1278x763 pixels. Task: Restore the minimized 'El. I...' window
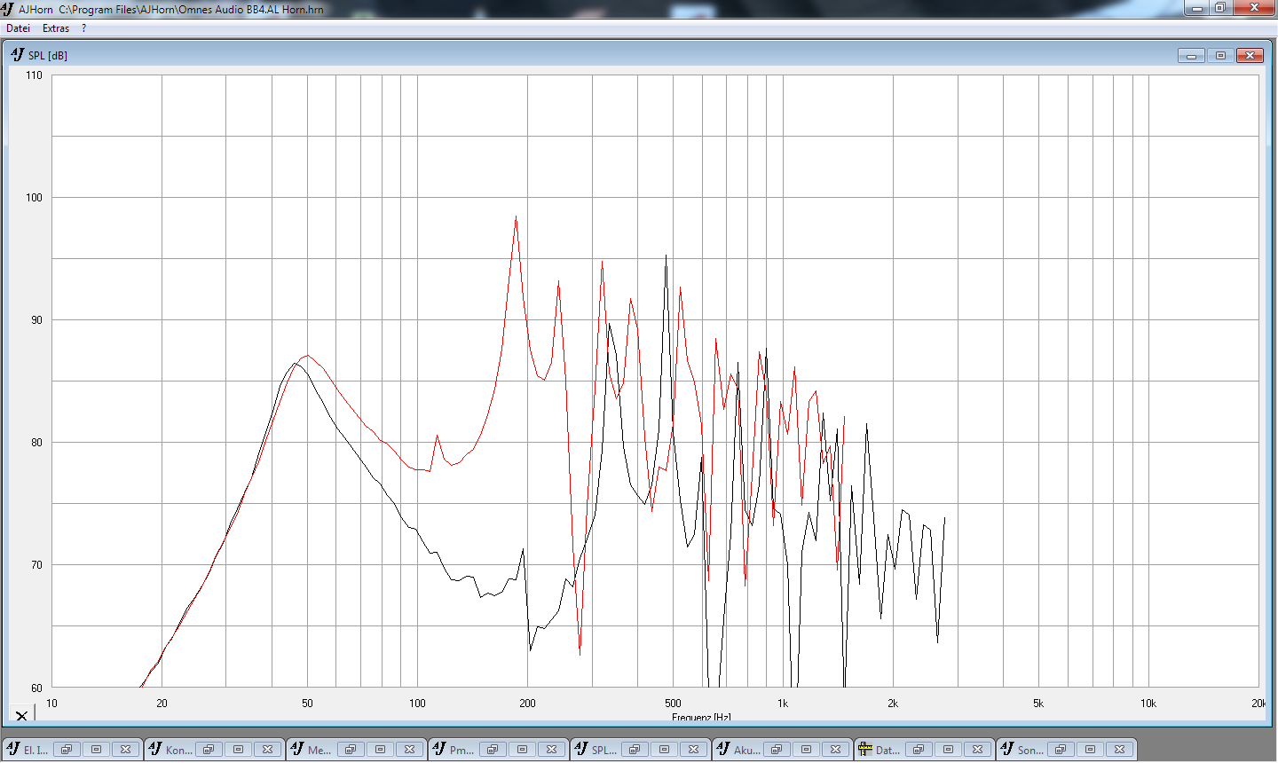(67, 750)
